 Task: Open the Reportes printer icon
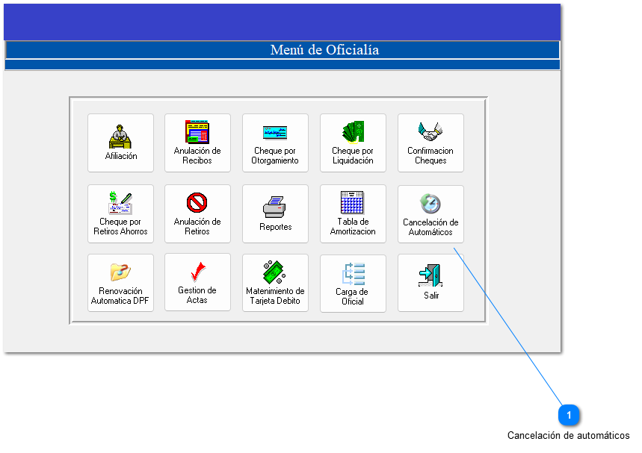[x=275, y=213]
